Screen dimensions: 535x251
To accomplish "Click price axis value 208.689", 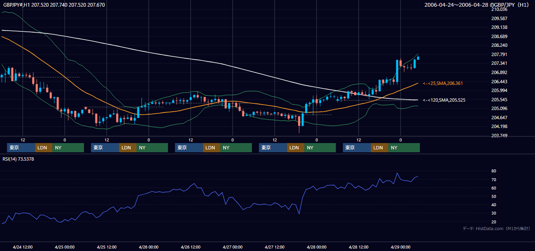I will pos(499,36).
